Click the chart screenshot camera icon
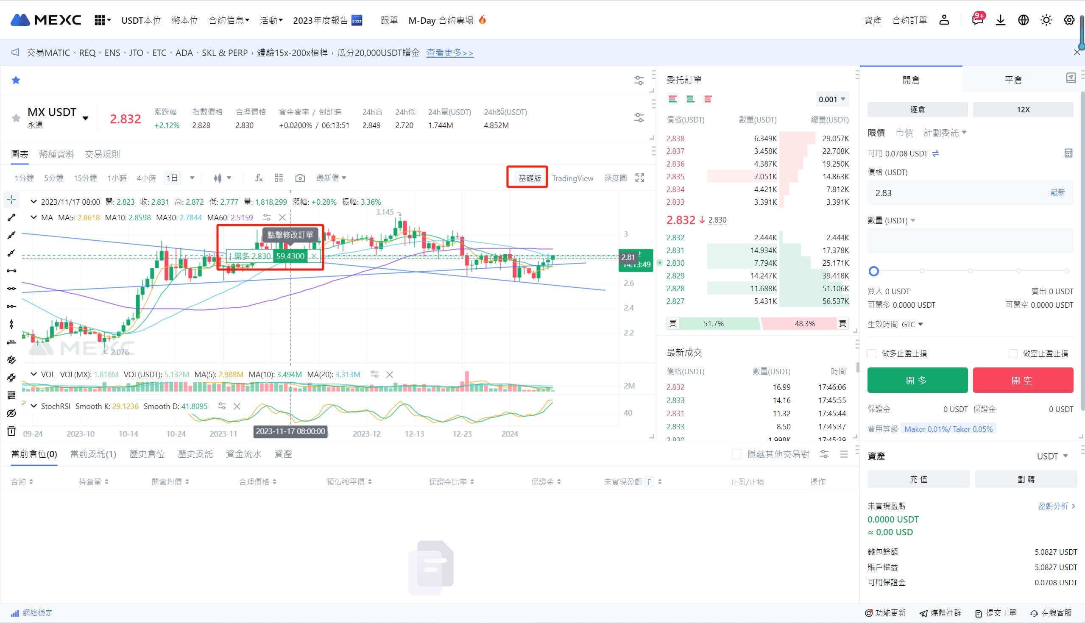 (x=300, y=178)
